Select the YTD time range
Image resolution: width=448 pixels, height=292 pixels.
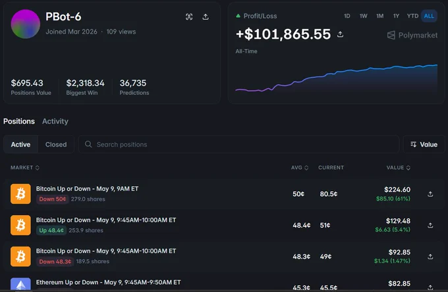[412, 16]
